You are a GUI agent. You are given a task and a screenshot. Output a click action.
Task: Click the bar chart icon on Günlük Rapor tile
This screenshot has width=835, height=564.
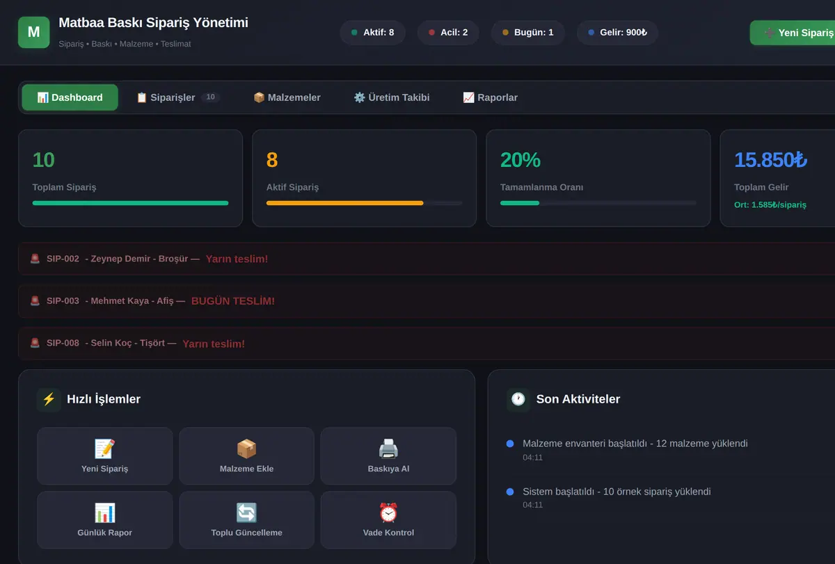[104, 513]
